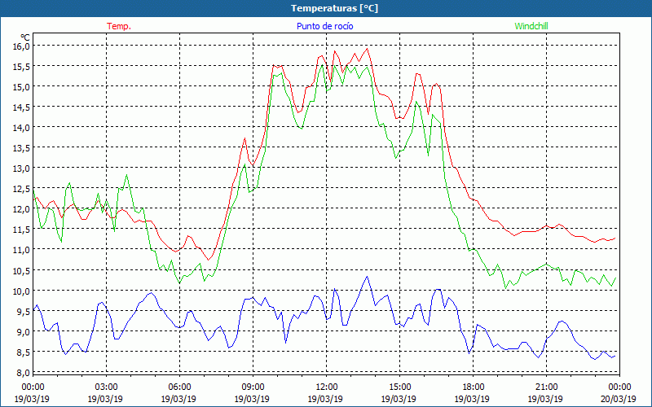Select the red 'Temp.' legend label

(x=119, y=26)
